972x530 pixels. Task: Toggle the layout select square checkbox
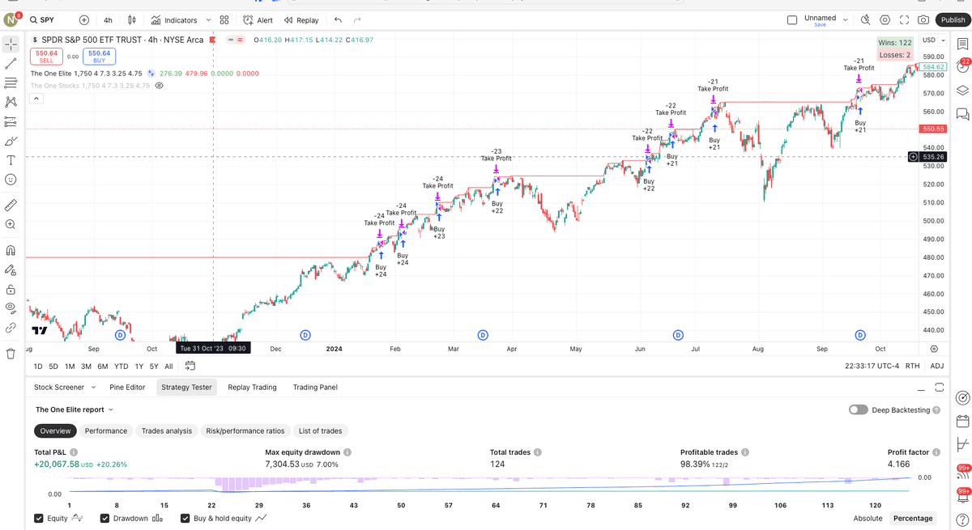(792, 20)
